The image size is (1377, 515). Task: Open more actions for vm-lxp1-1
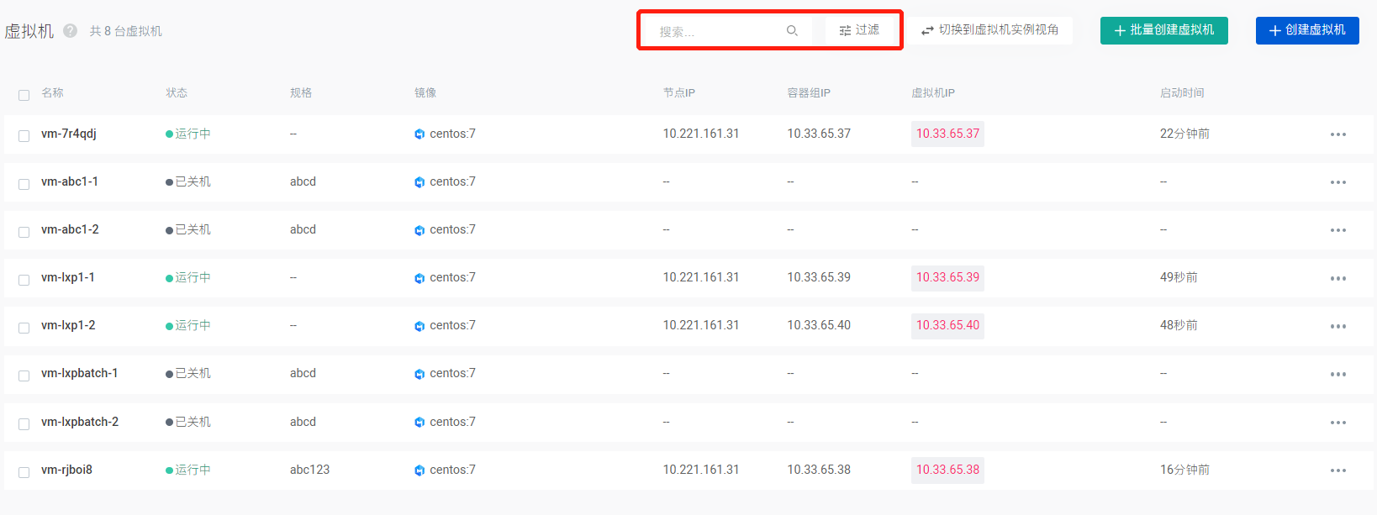click(1337, 278)
